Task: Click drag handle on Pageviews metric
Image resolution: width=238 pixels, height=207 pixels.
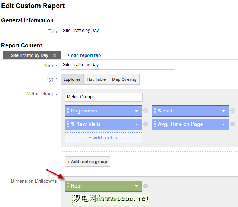Action: (68, 111)
